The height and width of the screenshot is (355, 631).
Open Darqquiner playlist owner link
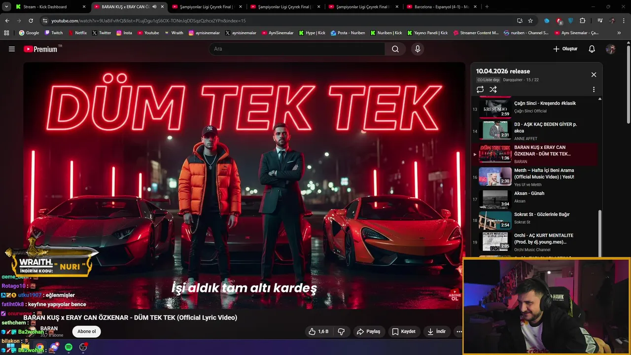(514, 80)
